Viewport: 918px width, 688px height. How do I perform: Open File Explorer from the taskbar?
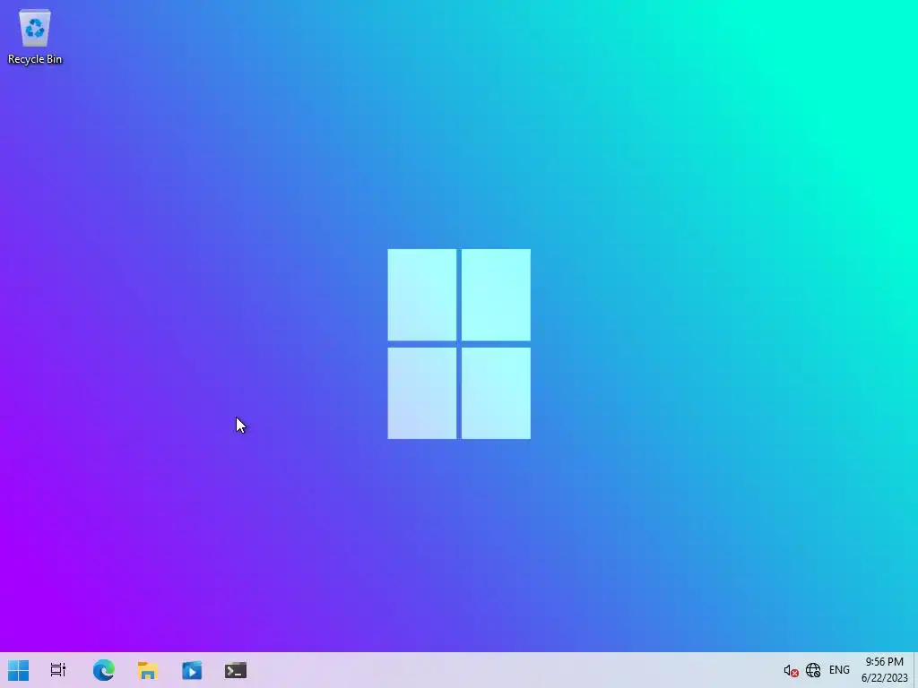pos(148,670)
